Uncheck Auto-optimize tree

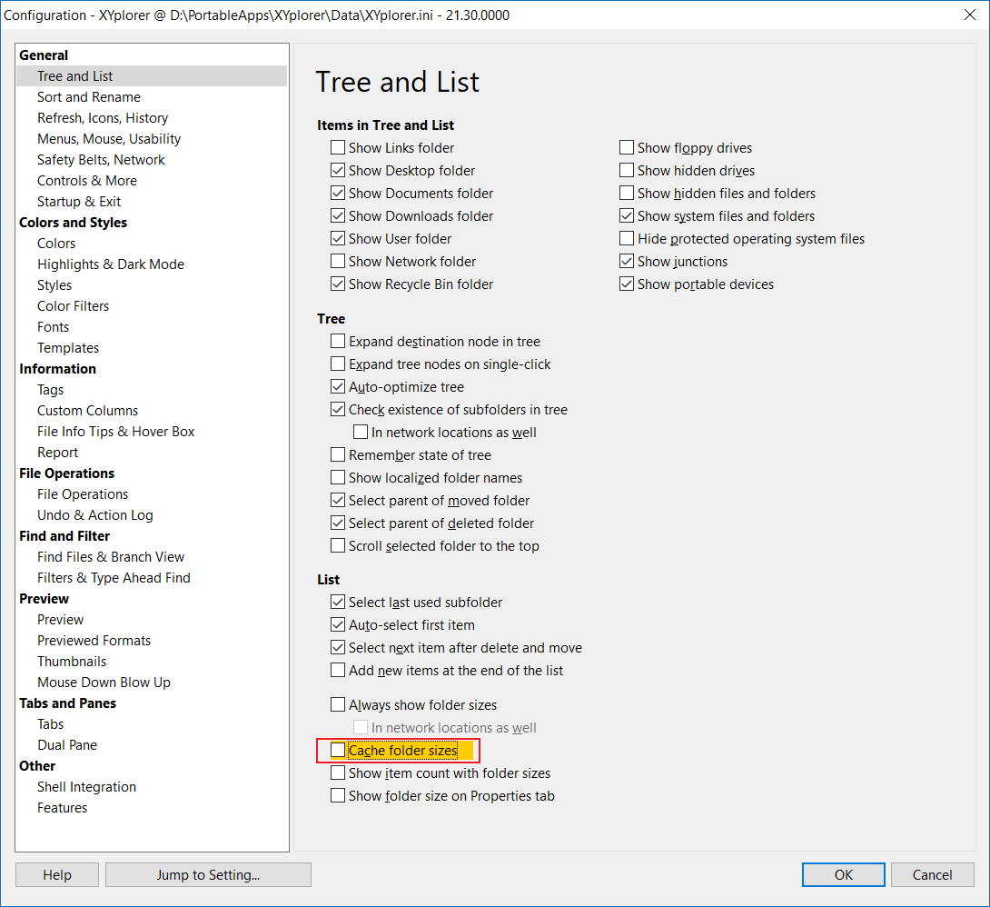[338, 386]
